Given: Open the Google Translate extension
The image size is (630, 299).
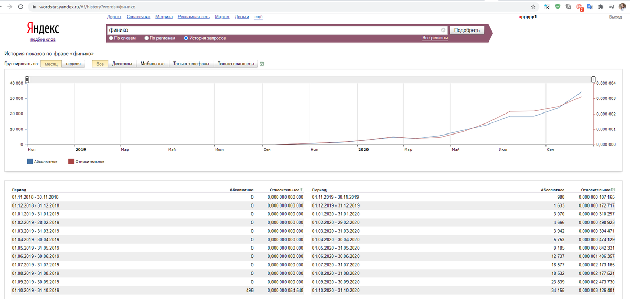Looking at the screenshot, I should pos(590,7).
